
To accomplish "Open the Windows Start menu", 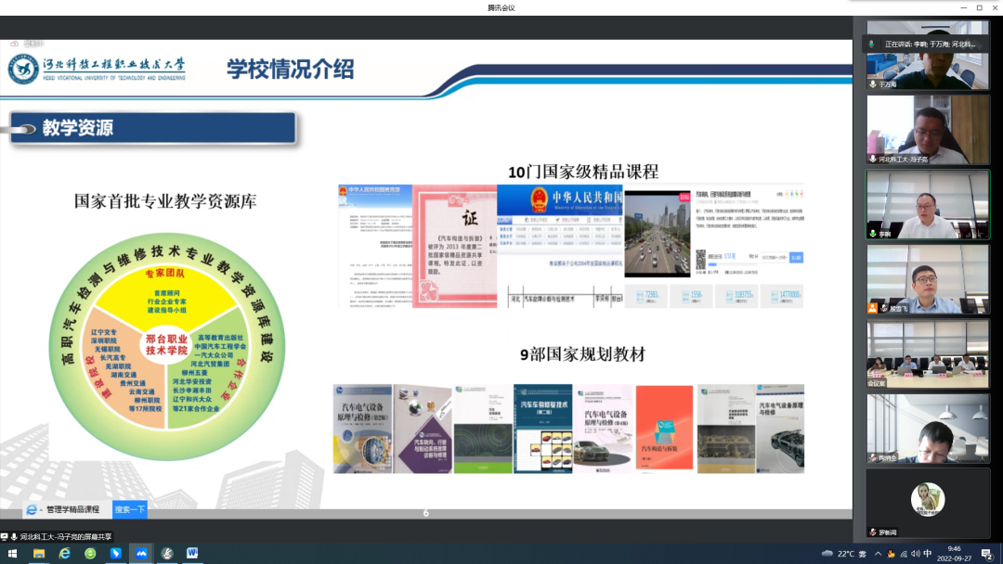I will (12, 554).
